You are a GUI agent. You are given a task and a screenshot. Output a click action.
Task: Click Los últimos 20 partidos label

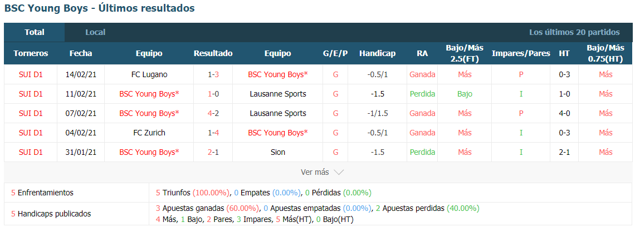click(x=574, y=32)
